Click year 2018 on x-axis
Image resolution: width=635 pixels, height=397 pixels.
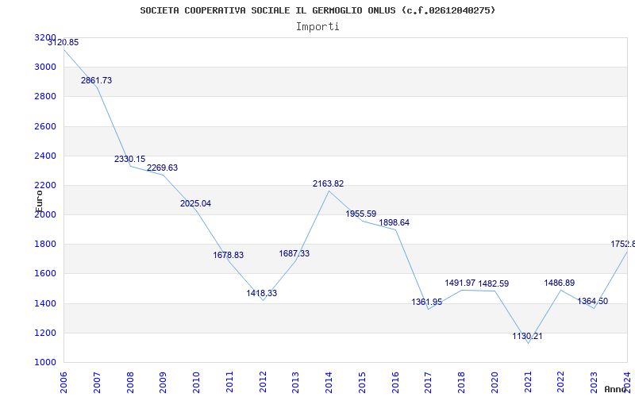(x=462, y=383)
